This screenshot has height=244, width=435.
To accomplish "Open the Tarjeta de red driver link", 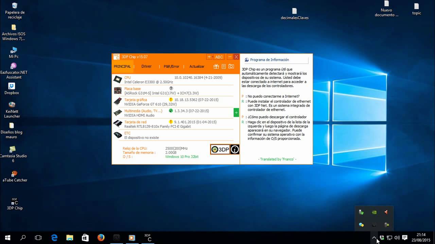I will 135,122.
